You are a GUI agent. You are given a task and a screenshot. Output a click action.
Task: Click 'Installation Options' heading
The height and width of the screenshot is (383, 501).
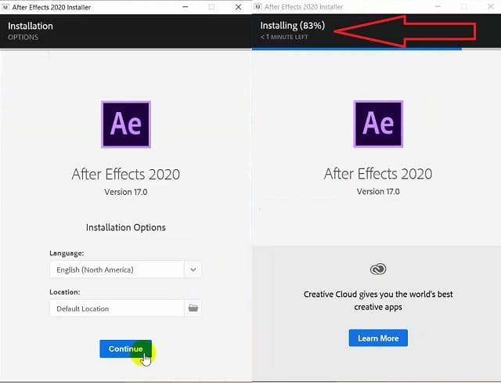[126, 227]
